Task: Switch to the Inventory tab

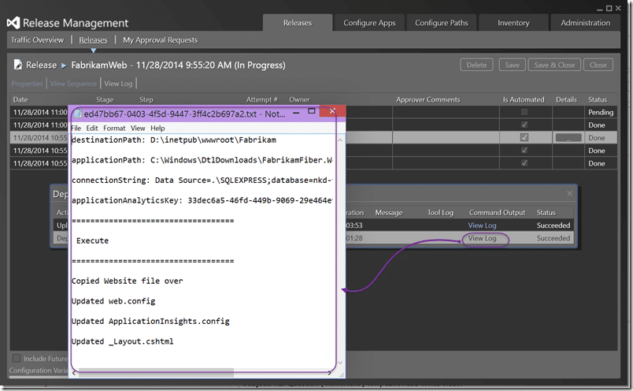Action: pos(513,23)
